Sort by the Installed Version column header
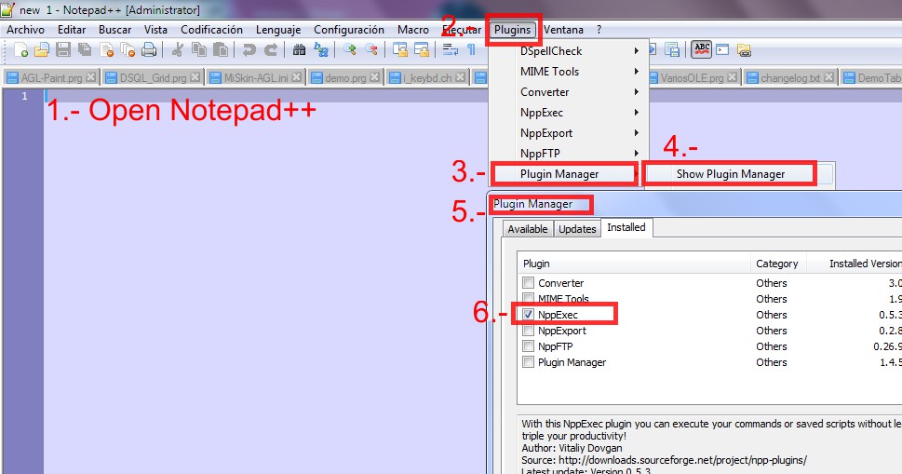 click(855, 264)
